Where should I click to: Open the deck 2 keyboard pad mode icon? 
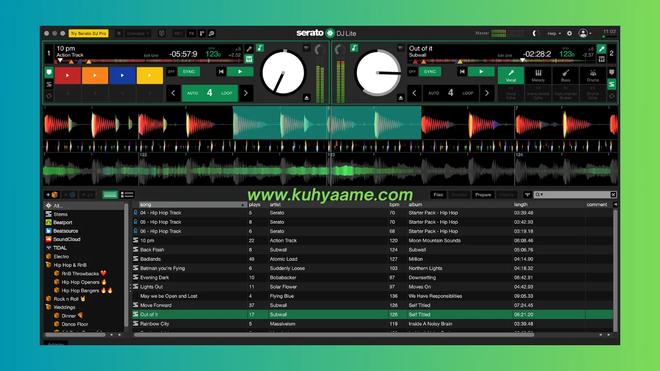coord(601,59)
